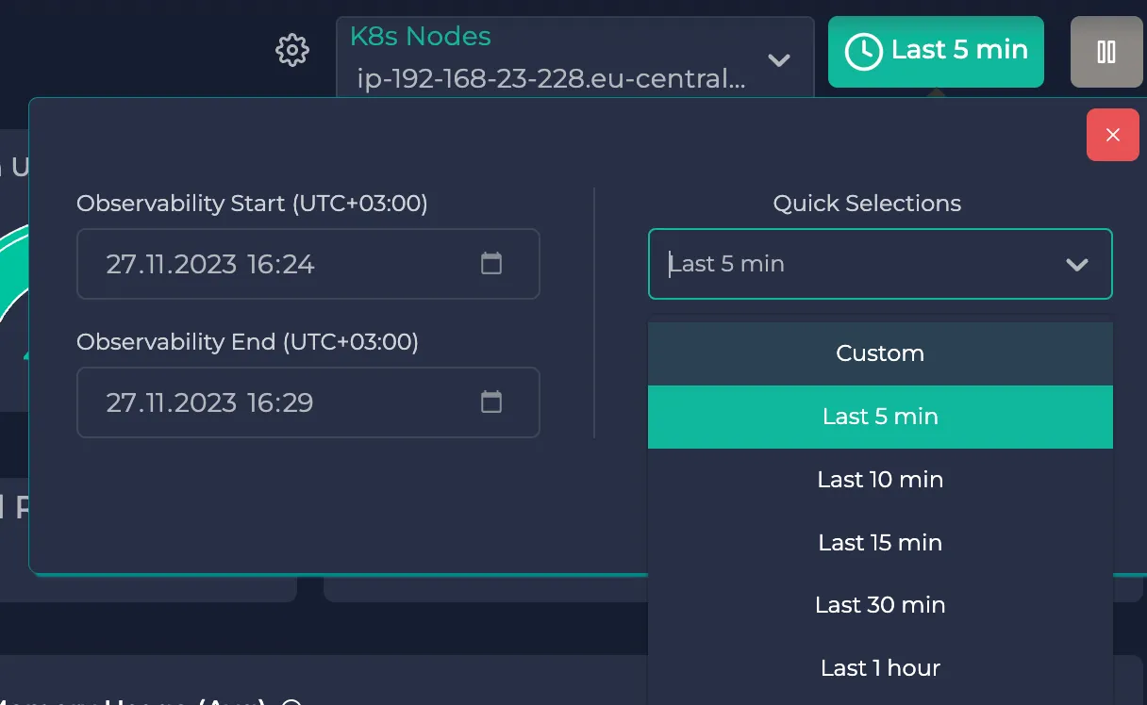Choose the Last 30 min range
The image size is (1147, 705).
[x=880, y=605]
